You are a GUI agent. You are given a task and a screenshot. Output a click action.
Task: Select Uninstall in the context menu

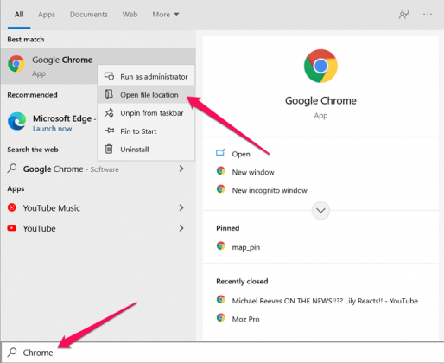(x=146, y=150)
